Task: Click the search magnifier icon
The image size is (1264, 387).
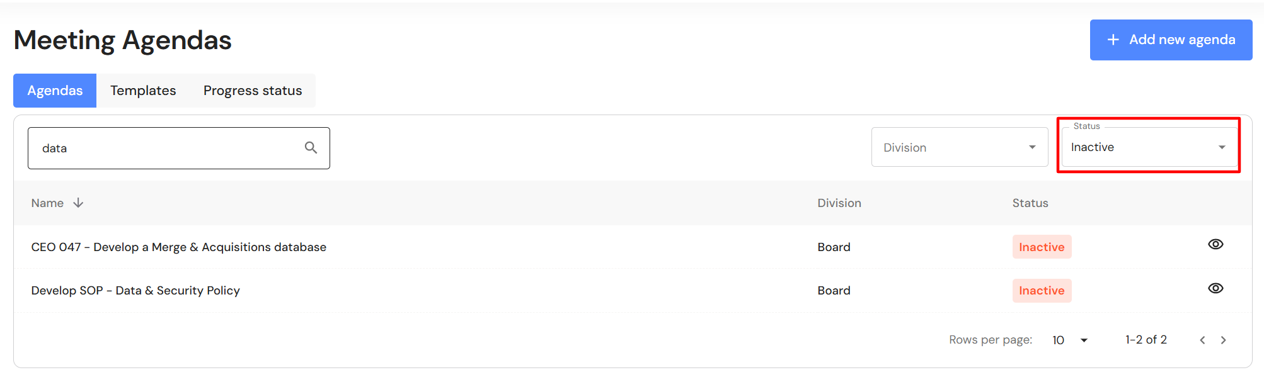Action: point(311,147)
